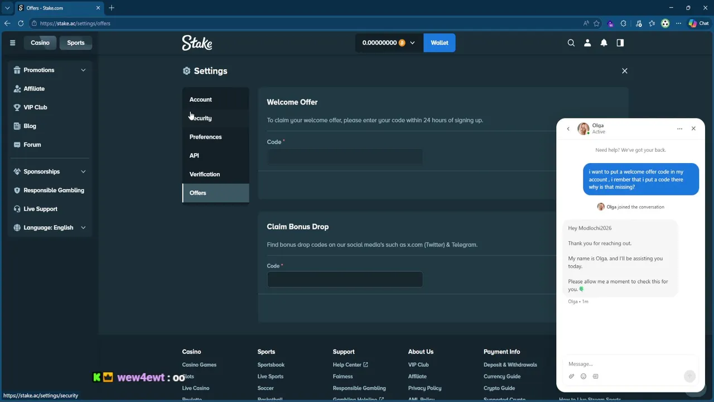Select the Offers settings tab
This screenshot has height=402, width=714.
(215, 193)
